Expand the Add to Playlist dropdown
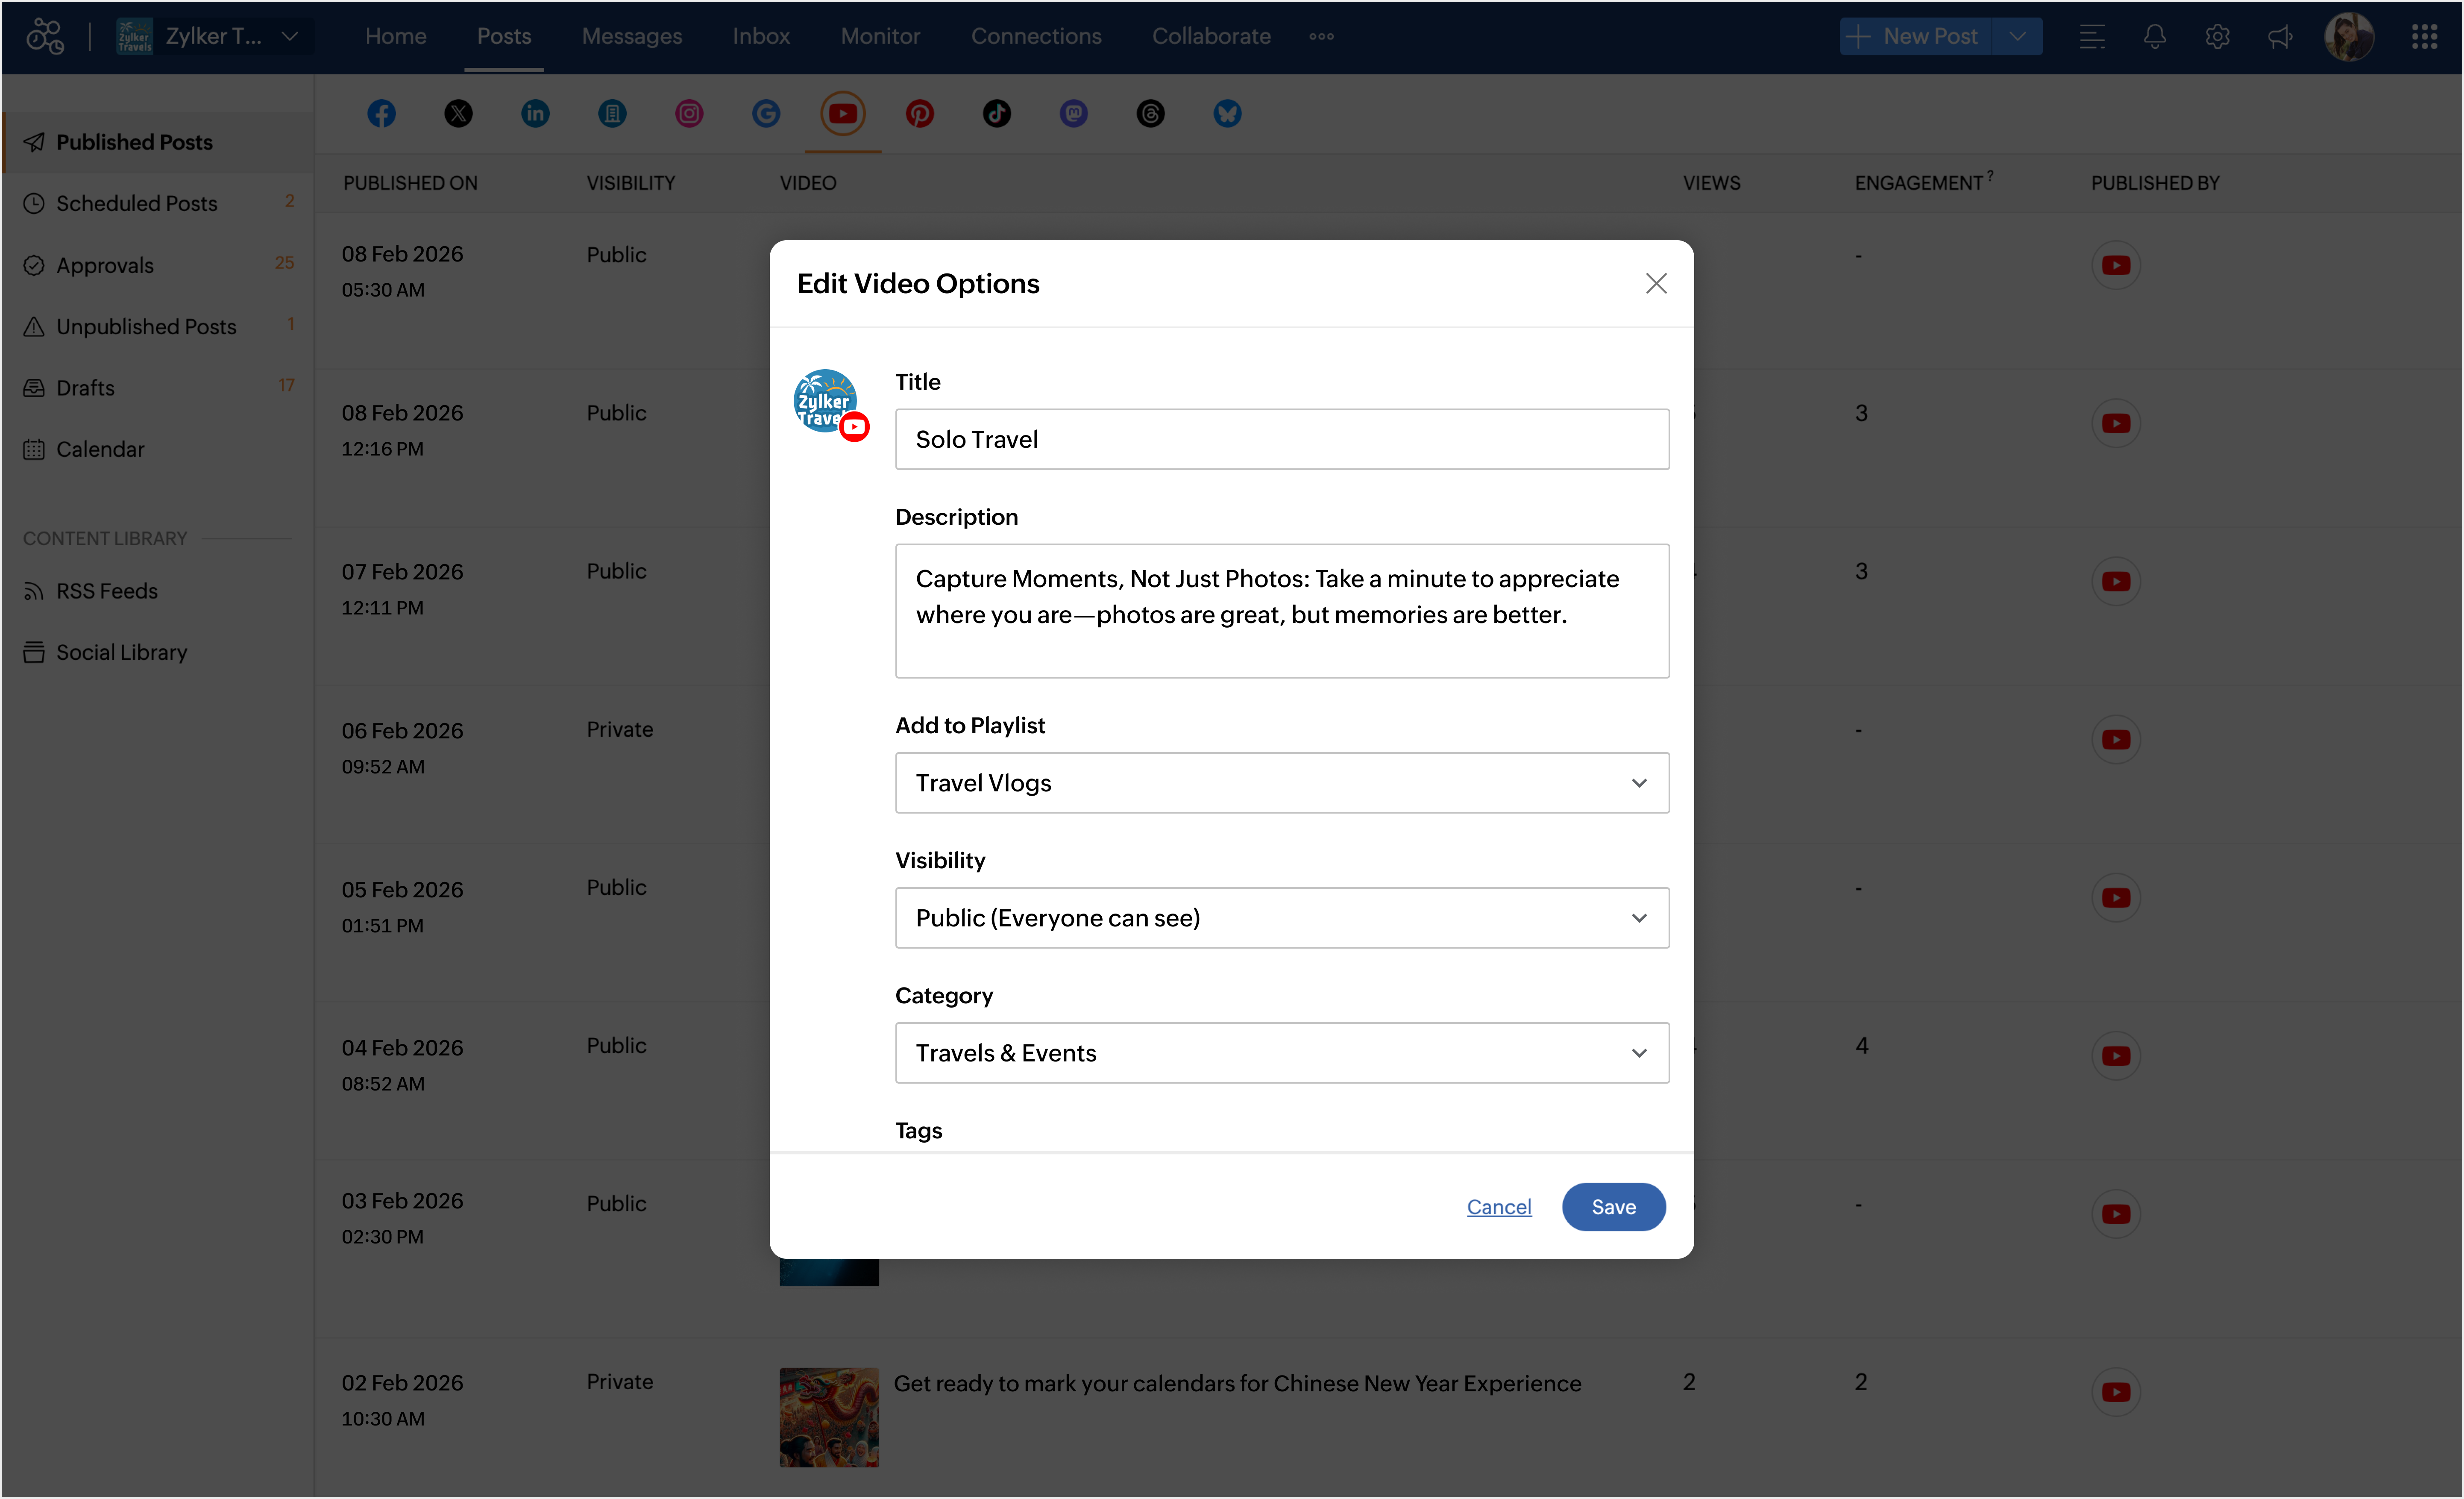The height and width of the screenshot is (1499, 2464). 1281,783
